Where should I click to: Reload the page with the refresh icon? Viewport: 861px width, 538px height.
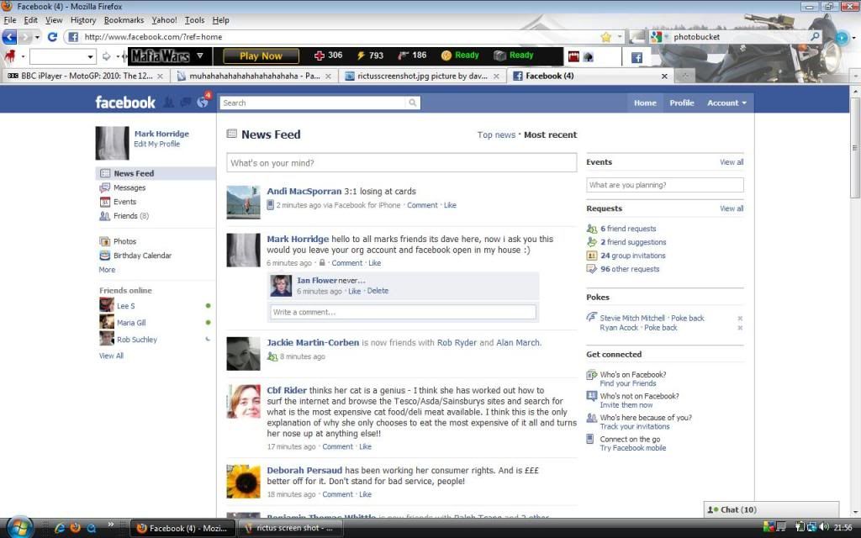click(x=53, y=37)
